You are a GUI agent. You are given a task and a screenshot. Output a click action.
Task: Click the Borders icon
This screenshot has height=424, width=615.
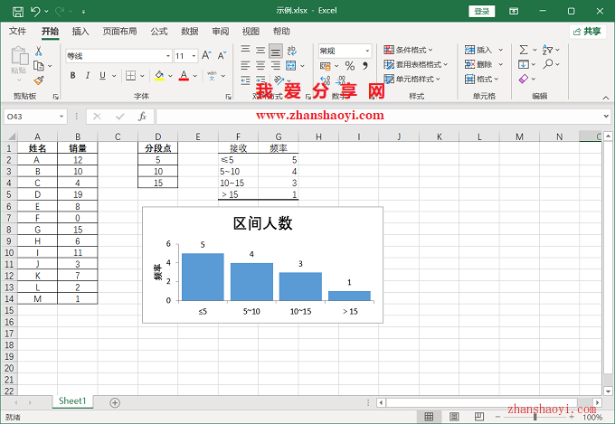130,75
